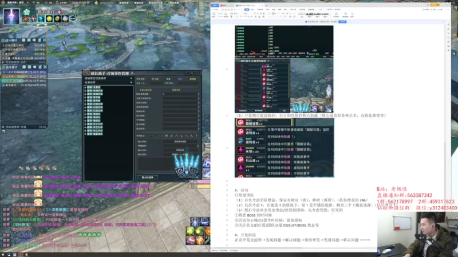This screenshot has height=257, width=458.
Task: Toggle group number 五 in the dialog
Action: click(x=171, y=136)
